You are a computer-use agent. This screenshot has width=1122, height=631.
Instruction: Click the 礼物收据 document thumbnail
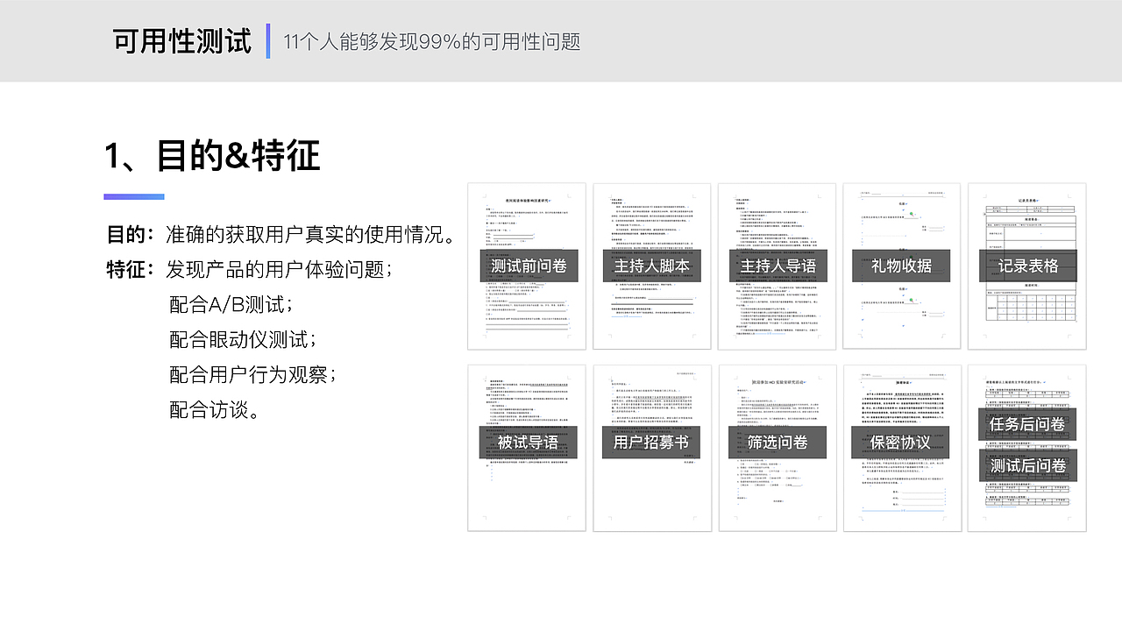(901, 266)
